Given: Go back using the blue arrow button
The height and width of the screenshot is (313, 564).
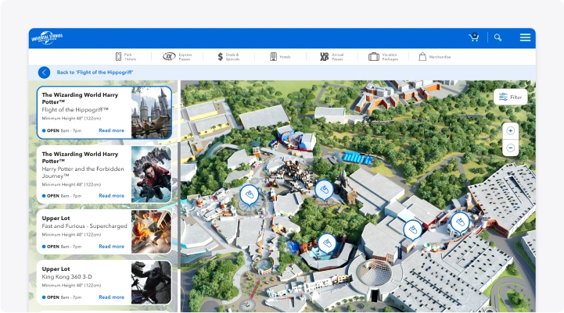Looking at the screenshot, I should 44,73.
